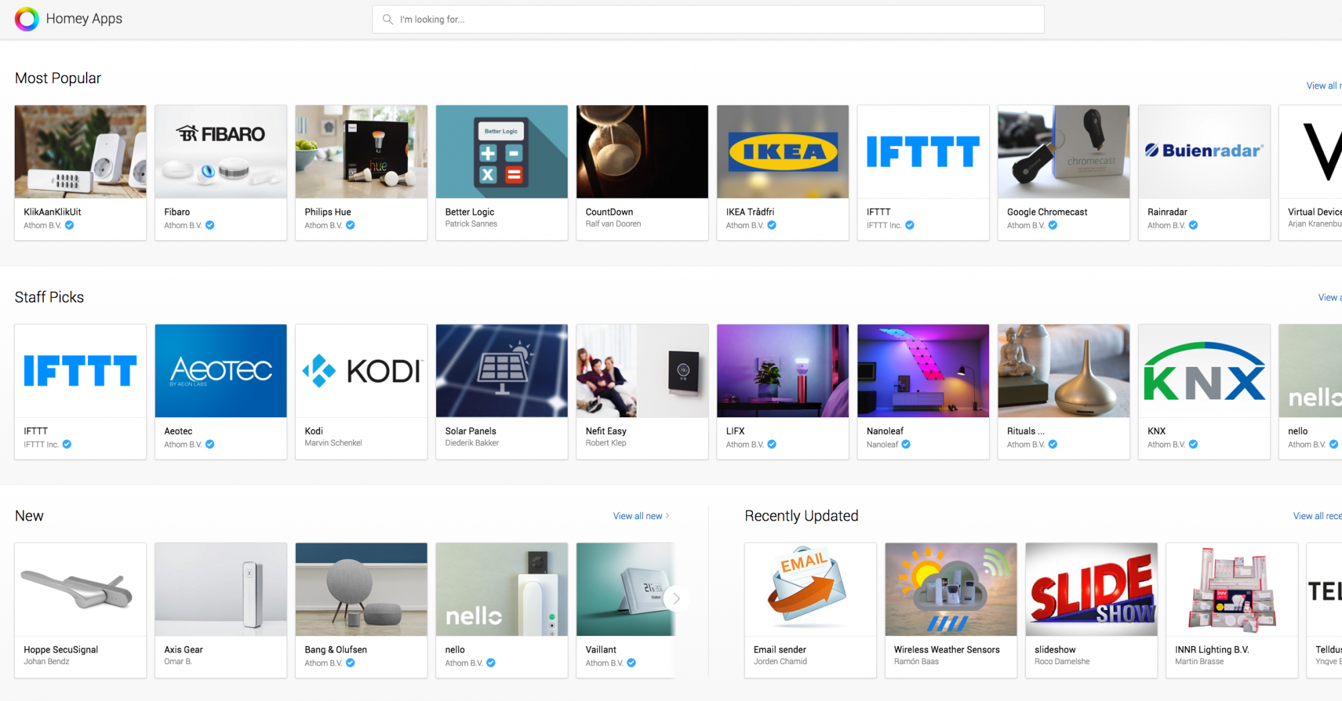This screenshot has height=701, width=1342.
Task: Open the nello image in New section
Action: pos(502,590)
